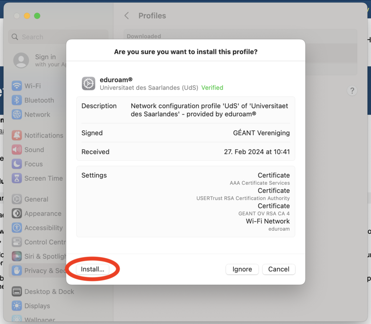
Task: Open the Appearance icon in sidebar
Action: coord(17,213)
